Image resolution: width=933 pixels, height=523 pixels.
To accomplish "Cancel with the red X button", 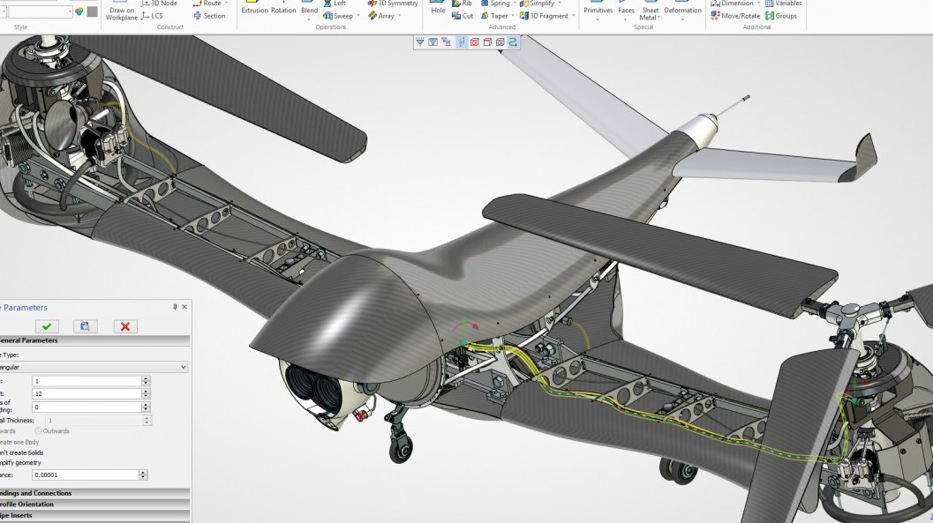I will tap(124, 326).
